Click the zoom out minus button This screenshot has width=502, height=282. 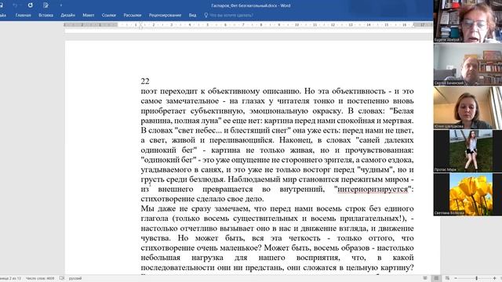click(456, 278)
